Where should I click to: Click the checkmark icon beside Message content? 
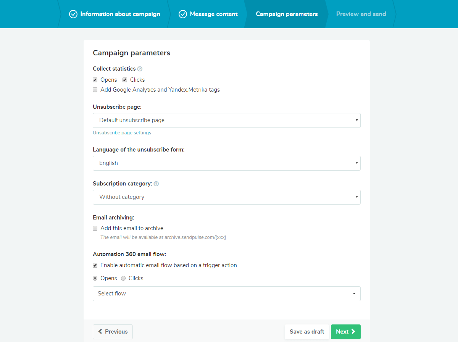pyautogui.click(x=183, y=14)
